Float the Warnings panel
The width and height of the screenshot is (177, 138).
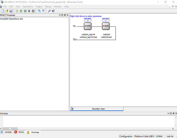click(x=173, y=113)
